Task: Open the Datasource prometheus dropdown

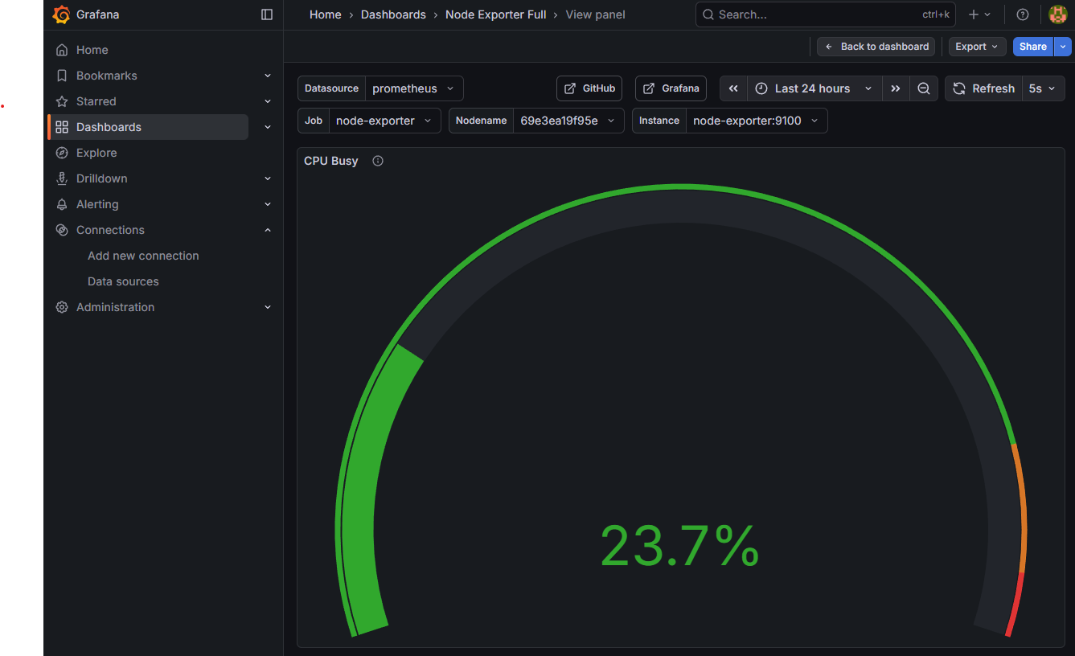Action: (414, 88)
